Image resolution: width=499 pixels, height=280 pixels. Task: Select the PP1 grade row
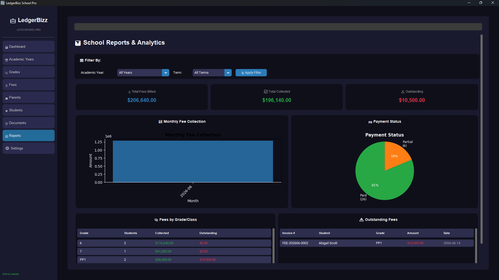(174, 260)
